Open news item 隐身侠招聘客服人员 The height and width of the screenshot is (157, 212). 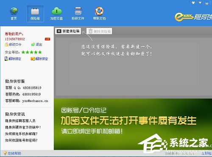tap(20, 121)
